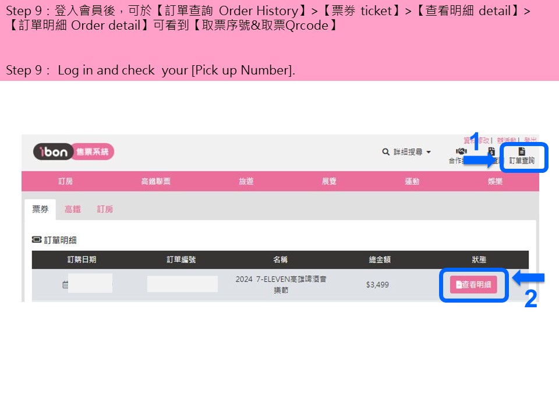Click the ticket icon next to 訂單明細
The height and width of the screenshot is (419, 559).
[x=36, y=239]
